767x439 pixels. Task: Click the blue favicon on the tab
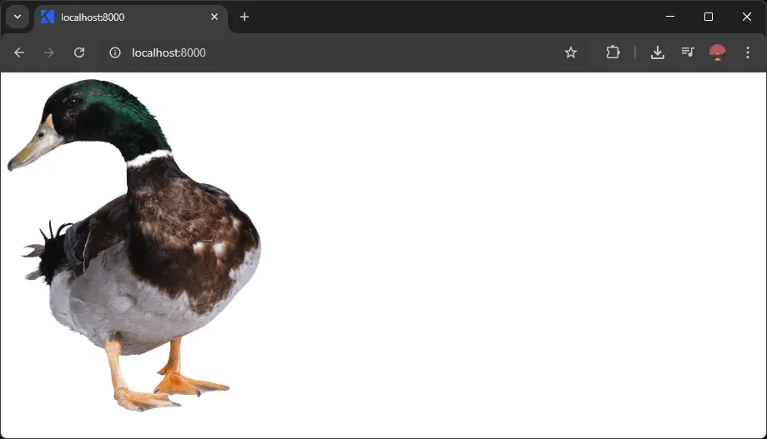[48, 17]
